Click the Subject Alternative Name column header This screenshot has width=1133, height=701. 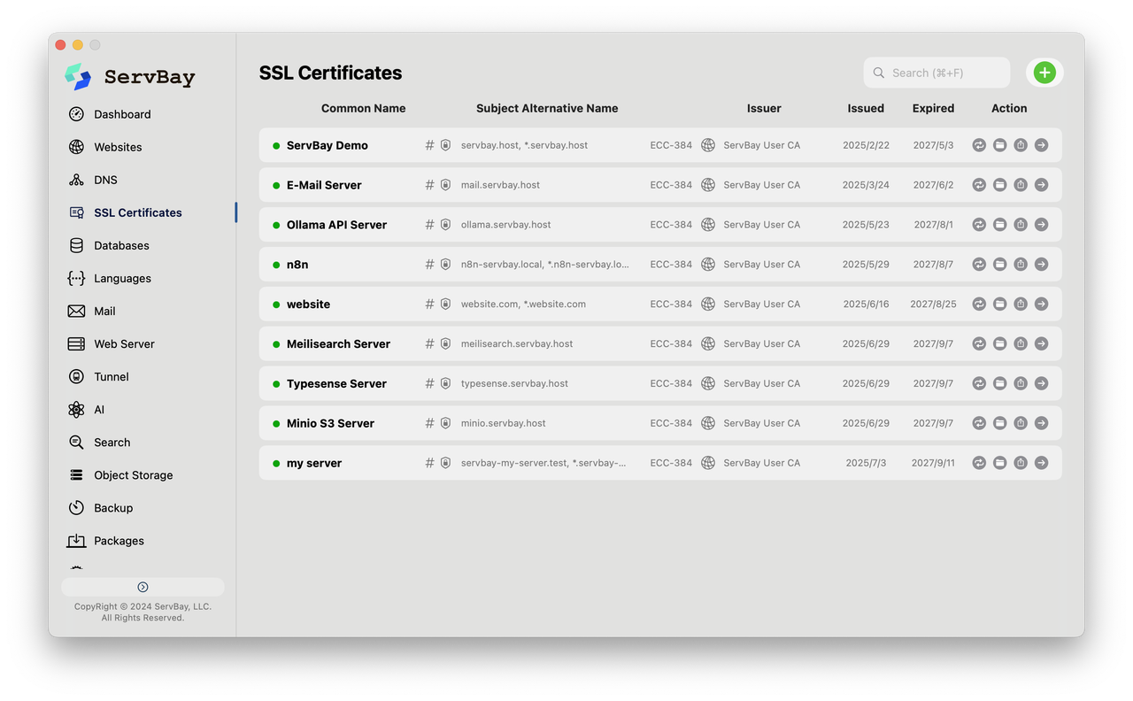[547, 108]
